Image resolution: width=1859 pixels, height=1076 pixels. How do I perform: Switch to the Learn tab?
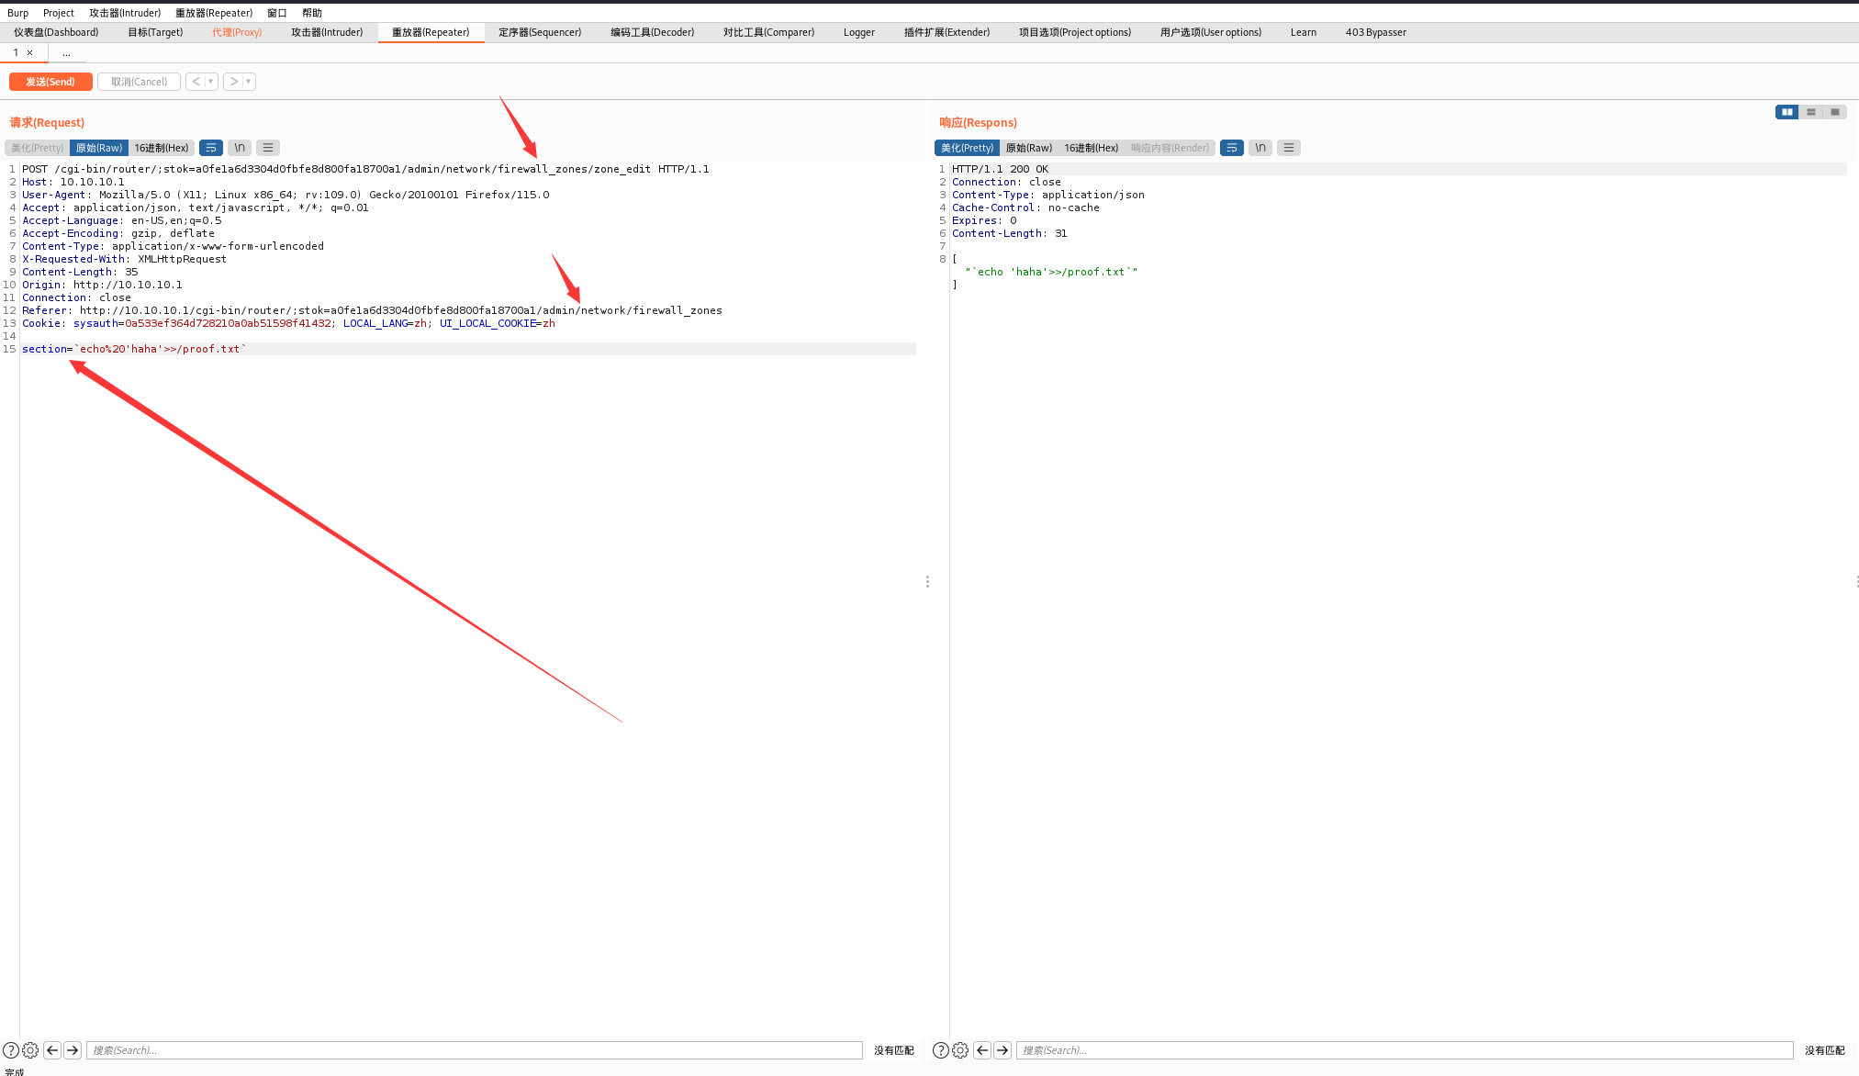[1304, 32]
